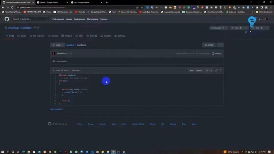Click the commit author avatar
Image resolution: width=274 pixels, height=154 pixels.
coord(54,53)
